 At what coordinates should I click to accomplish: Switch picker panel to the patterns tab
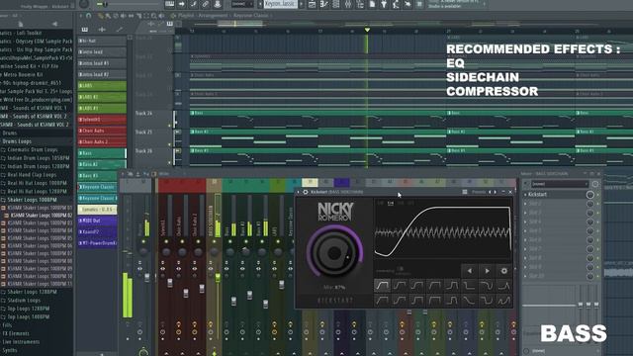coord(85,30)
